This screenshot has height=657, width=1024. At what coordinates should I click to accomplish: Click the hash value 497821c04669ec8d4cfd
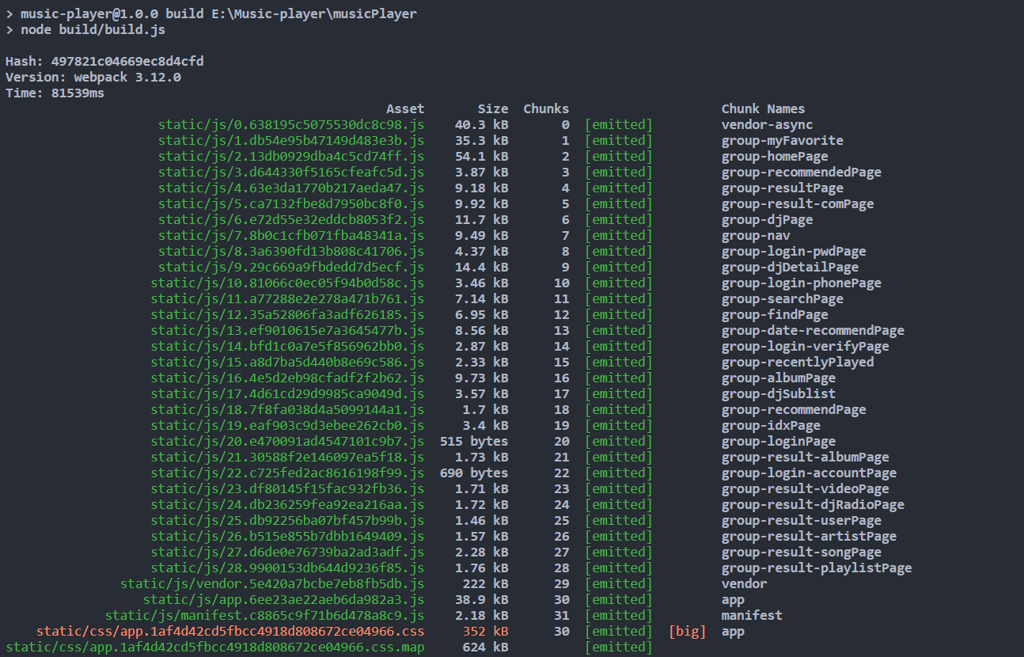pyautogui.click(x=128, y=62)
